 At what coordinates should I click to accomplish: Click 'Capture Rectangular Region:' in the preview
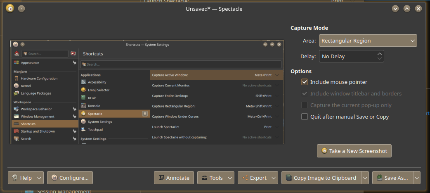[174, 106]
